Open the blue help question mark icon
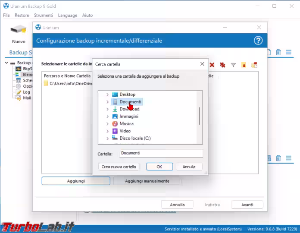Viewport: 300px width, 233px height. 258,41
